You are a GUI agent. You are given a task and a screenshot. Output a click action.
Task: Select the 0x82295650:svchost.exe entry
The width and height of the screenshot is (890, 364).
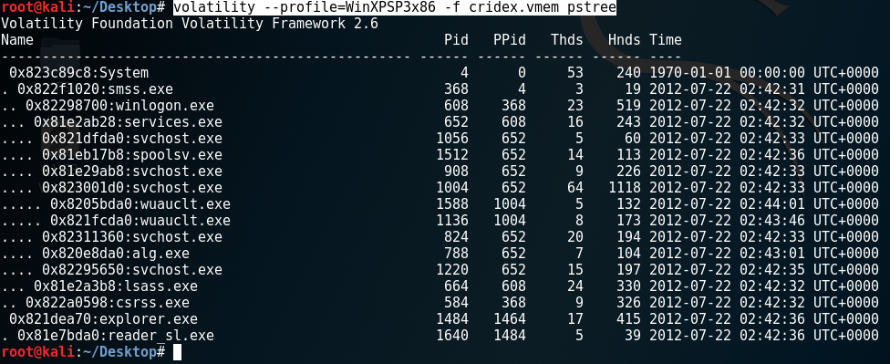[x=132, y=270]
